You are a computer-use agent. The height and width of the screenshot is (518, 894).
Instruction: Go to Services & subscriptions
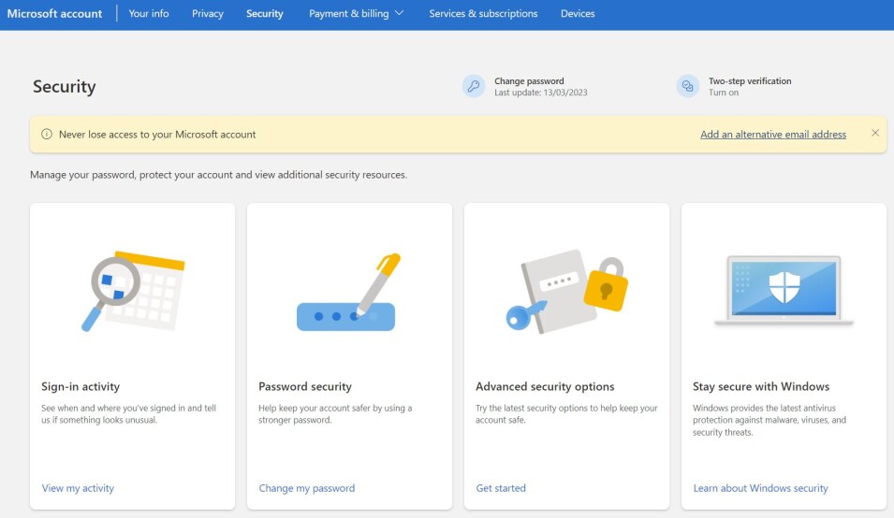tap(483, 14)
